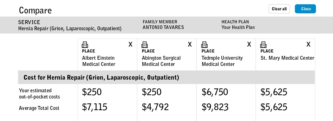The width and height of the screenshot is (333, 121).
Task: Click the Hernia Repair service name
Action: pyautogui.click(x=70, y=28)
